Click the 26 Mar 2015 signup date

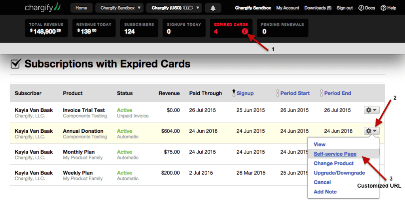click(x=251, y=173)
